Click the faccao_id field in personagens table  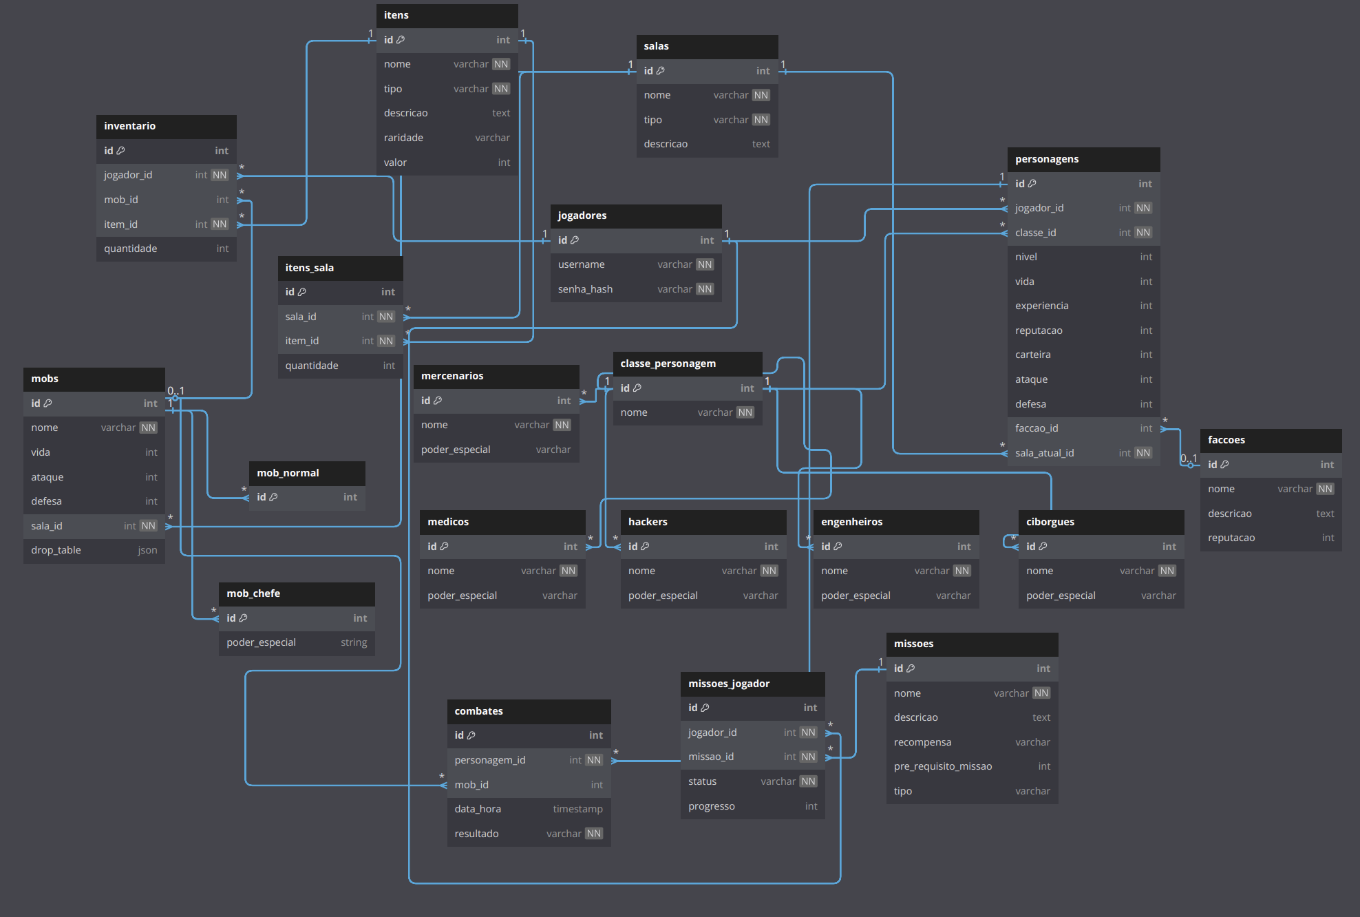1083,428
